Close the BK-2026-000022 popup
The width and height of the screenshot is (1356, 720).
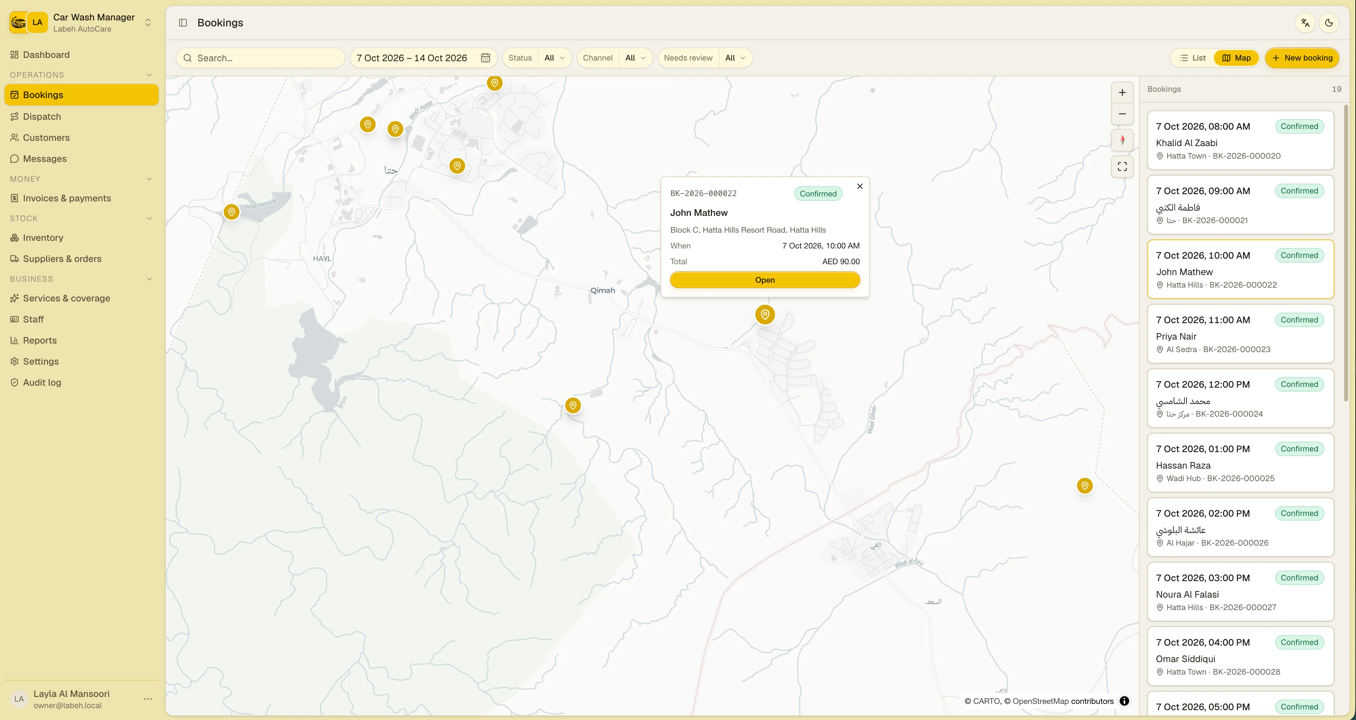[860, 186]
